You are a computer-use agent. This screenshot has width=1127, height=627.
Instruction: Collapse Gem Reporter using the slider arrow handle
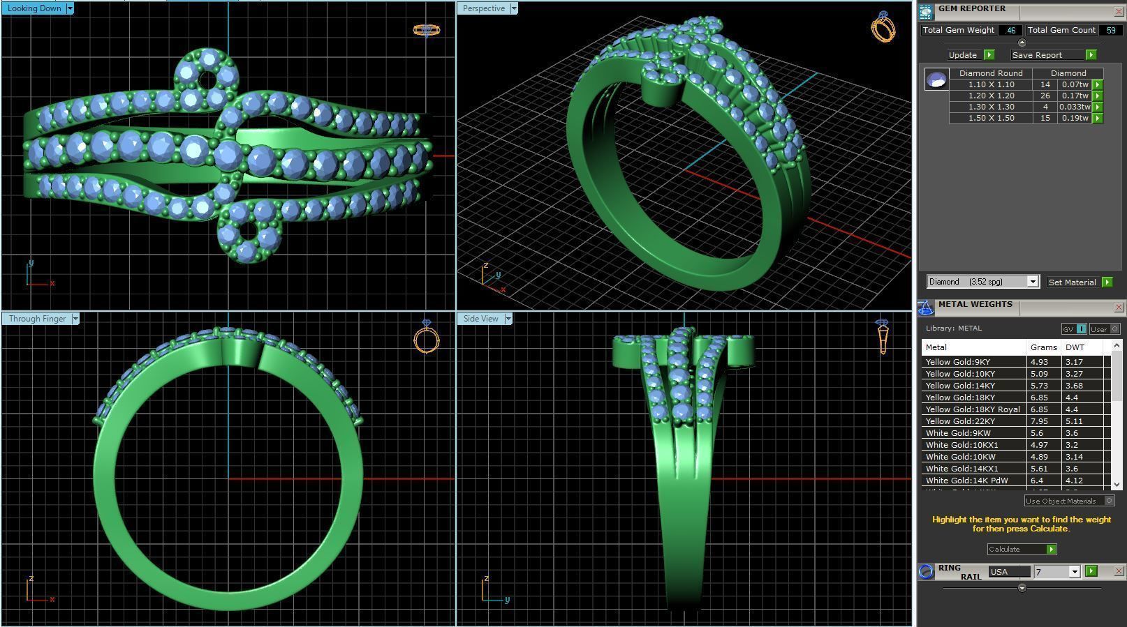(x=1022, y=43)
